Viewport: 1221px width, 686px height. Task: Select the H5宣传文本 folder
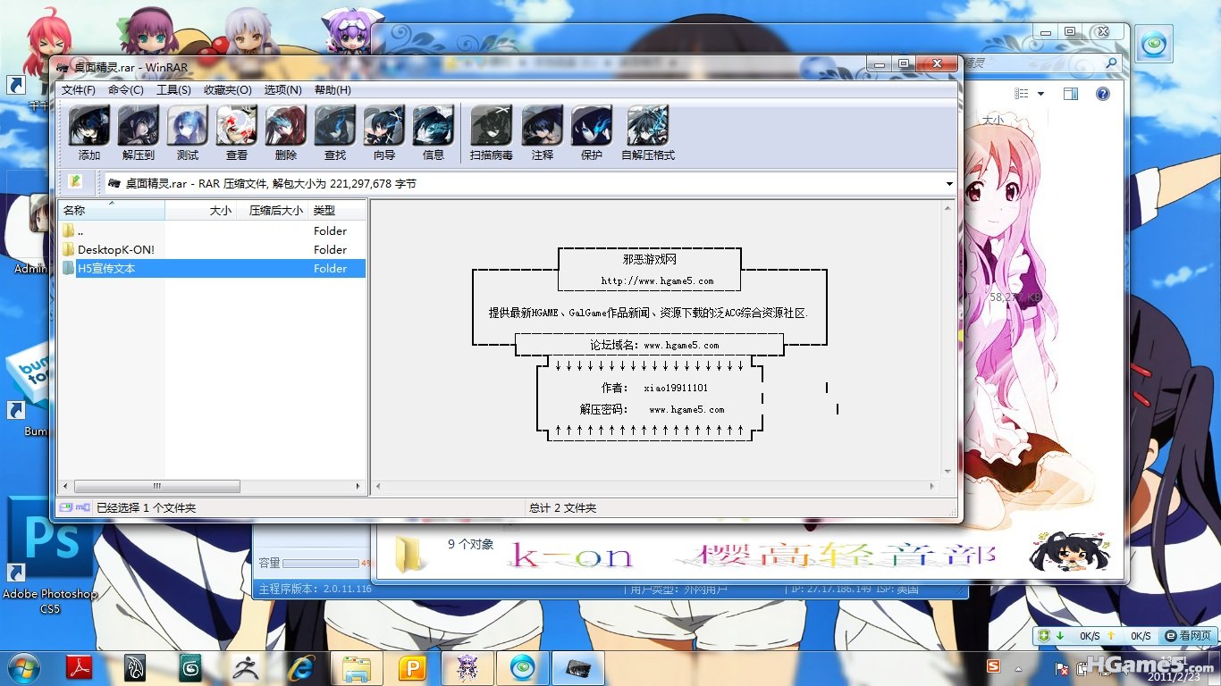tap(213, 268)
